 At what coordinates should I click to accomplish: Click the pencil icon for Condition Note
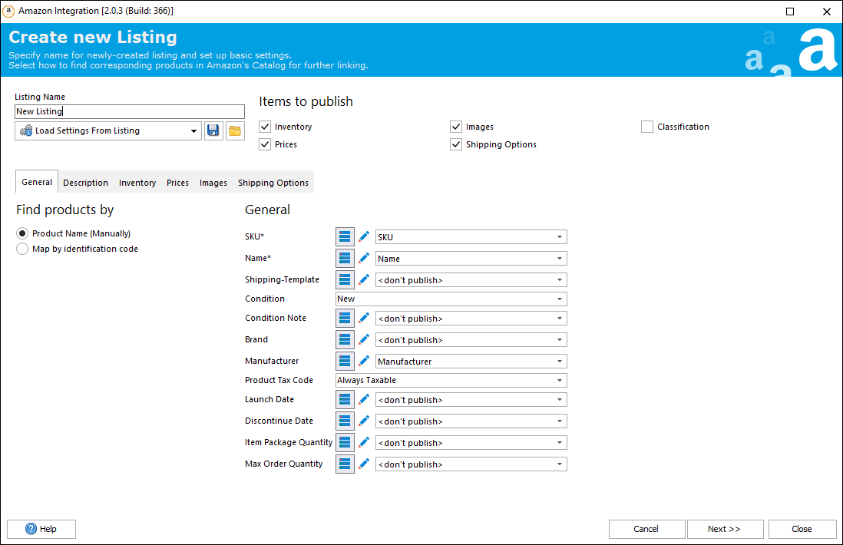click(364, 319)
